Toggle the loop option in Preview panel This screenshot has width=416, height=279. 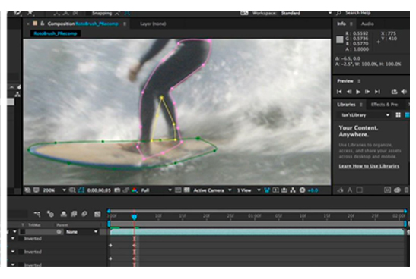(x=394, y=92)
